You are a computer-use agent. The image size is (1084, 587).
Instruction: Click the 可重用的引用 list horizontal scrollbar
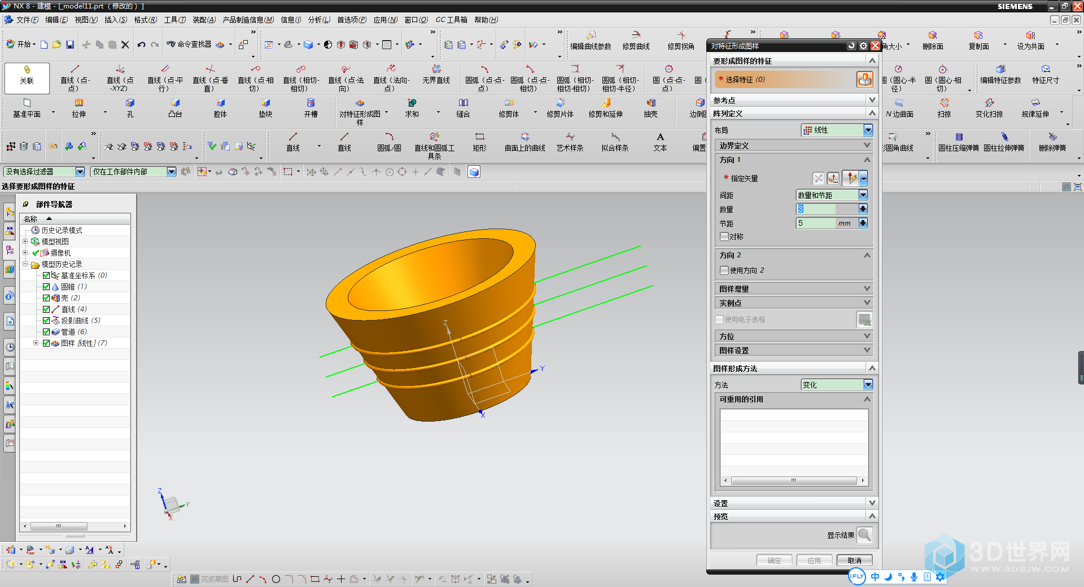794,481
